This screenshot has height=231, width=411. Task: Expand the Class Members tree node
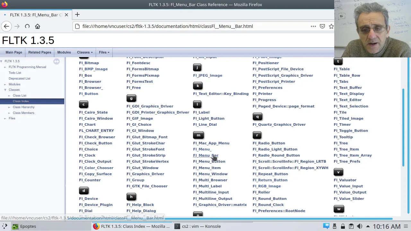point(9,113)
